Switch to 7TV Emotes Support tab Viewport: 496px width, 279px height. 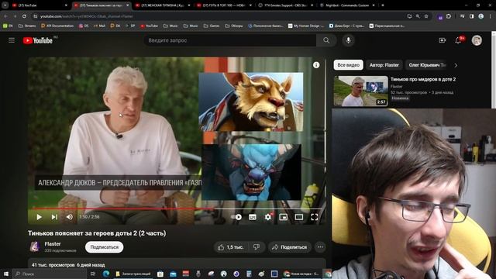[286, 5]
